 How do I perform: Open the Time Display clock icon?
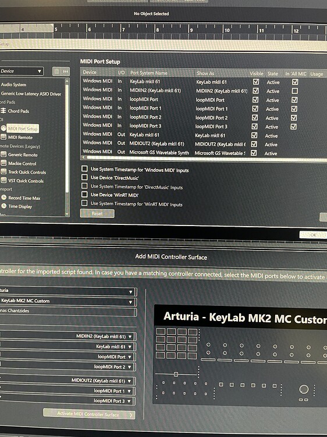point(4,206)
